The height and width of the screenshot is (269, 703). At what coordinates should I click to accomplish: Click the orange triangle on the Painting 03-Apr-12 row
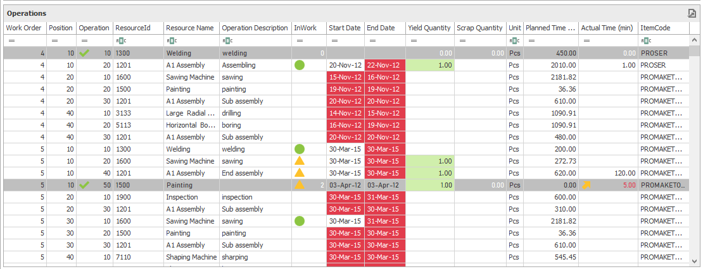tap(300, 185)
